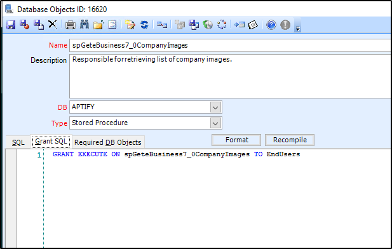Viewport: 392px width, 249px height.
Task: Click the Format button
Action: pos(236,140)
